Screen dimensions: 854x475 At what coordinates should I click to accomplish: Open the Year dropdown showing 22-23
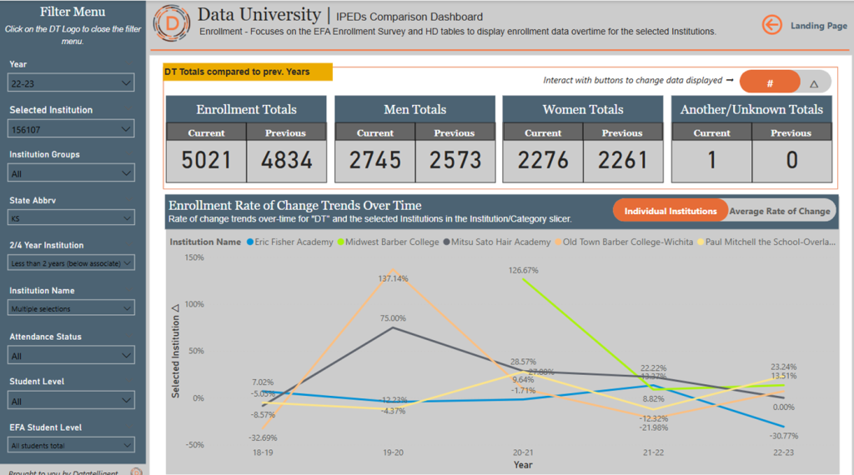point(72,83)
